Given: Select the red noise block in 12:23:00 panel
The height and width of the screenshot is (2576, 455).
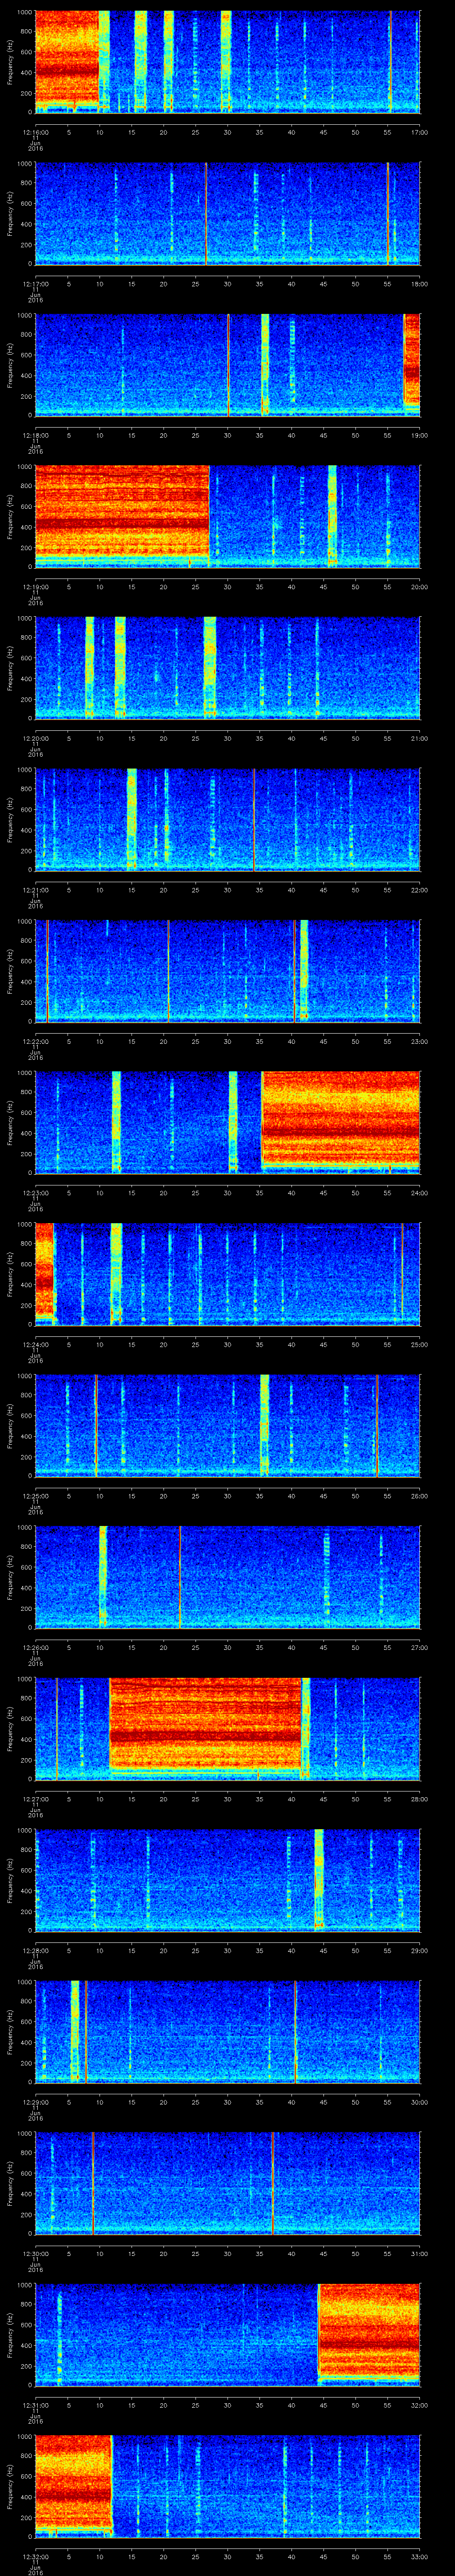Looking at the screenshot, I should (340, 1119).
